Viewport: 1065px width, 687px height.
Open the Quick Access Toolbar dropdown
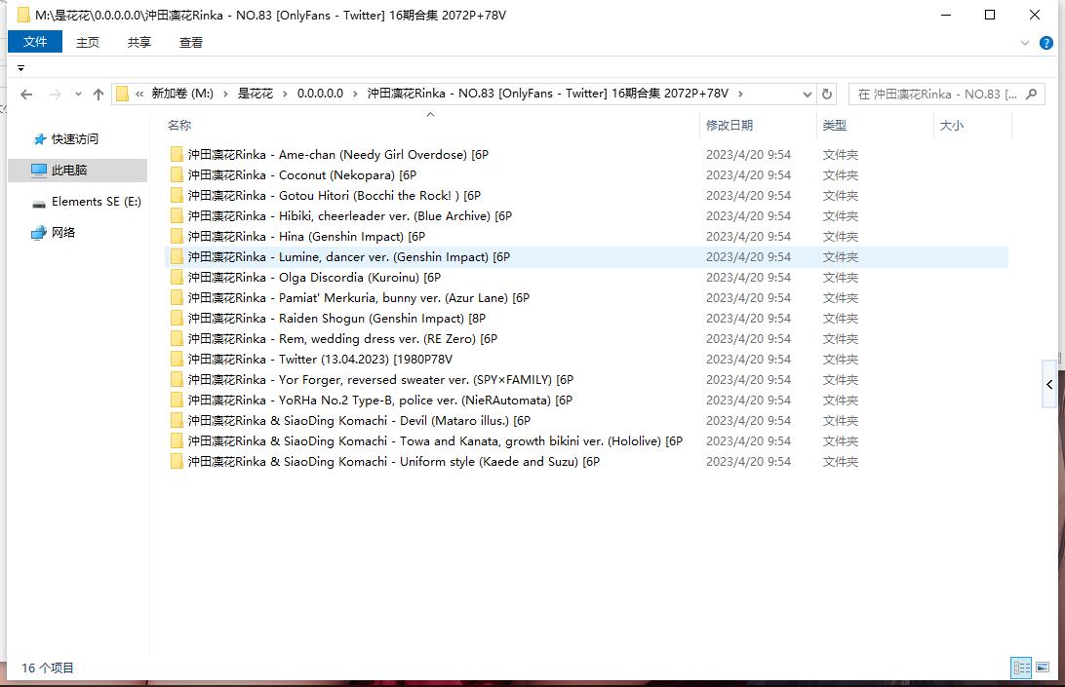pyautogui.click(x=20, y=68)
